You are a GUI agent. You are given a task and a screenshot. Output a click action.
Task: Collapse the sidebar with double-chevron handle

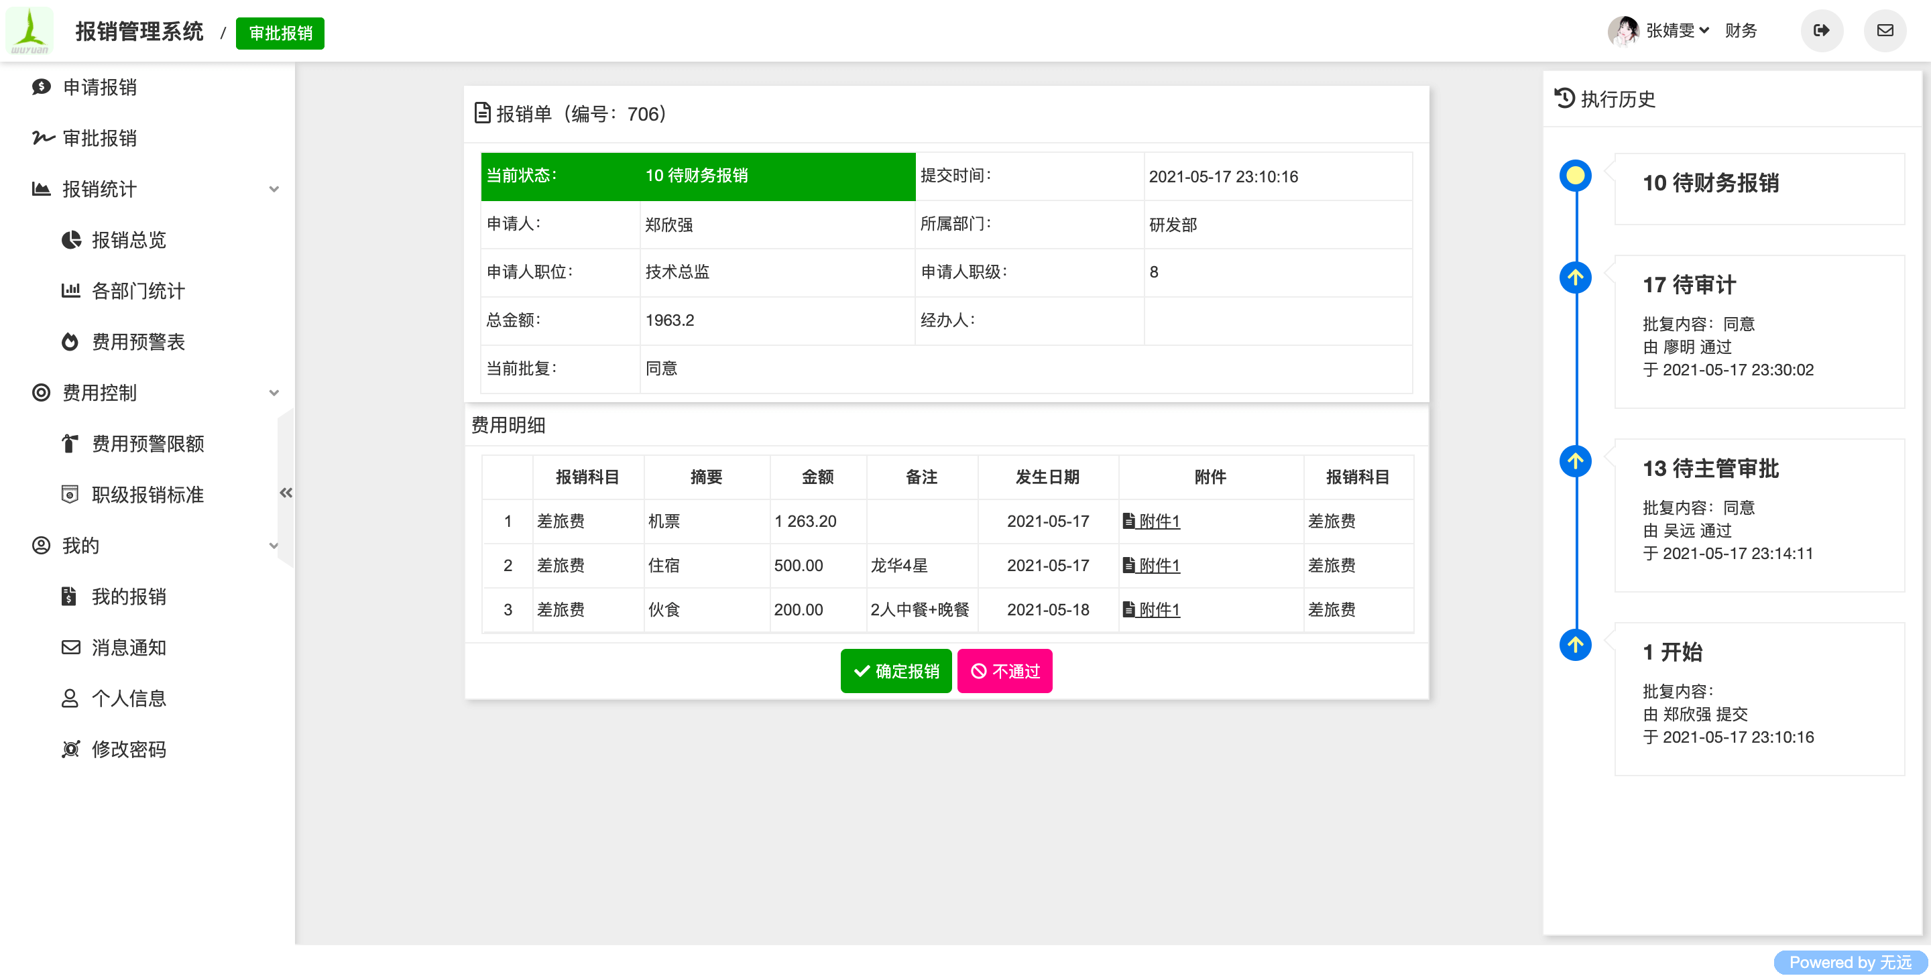point(286,493)
